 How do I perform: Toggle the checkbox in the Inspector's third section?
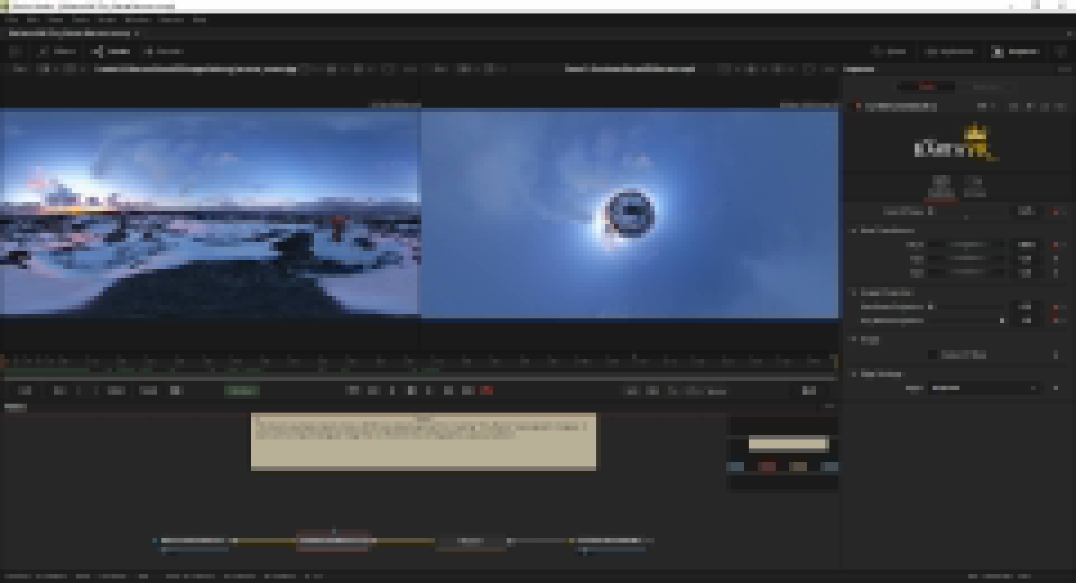(933, 354)
